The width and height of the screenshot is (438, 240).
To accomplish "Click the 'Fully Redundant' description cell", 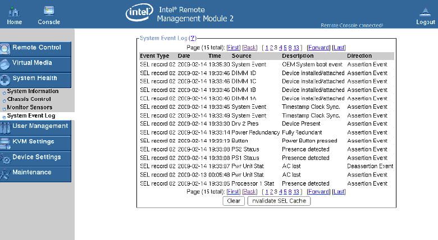I will click(302, 132).
